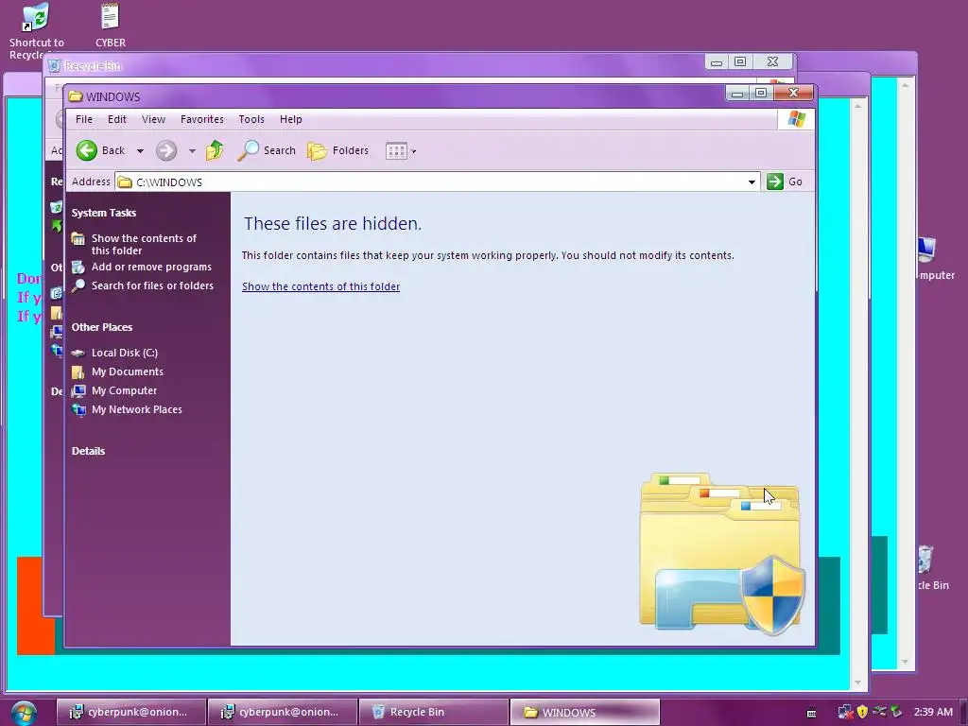Click the My Documents folder icon
The width and height of the screenshot is (968, 726).
(78, 372)
